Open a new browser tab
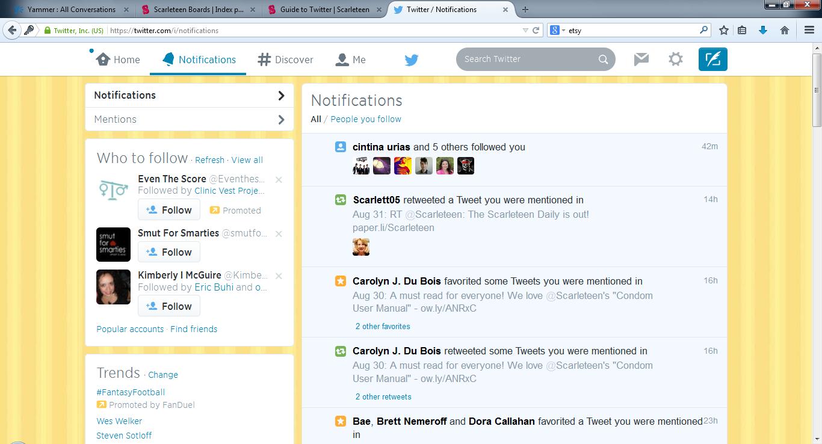822x444 pixels. point(525,9)
